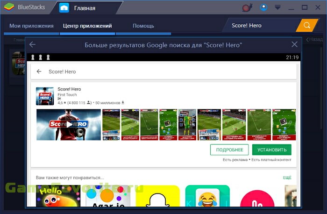Click the 21:19 clock in the status bar

point(292,57)
